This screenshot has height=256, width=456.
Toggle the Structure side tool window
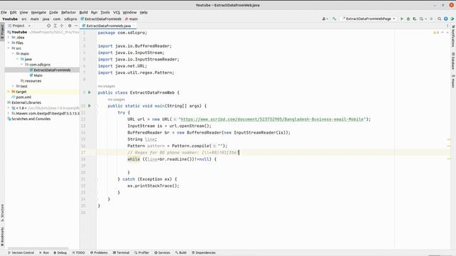[x=2, y=213]
